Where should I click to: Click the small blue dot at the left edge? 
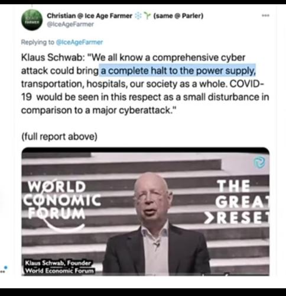click(6, 268)
